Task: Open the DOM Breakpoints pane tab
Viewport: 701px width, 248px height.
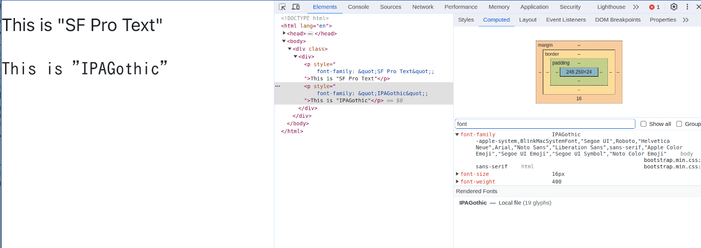Action: click(618, 20)
